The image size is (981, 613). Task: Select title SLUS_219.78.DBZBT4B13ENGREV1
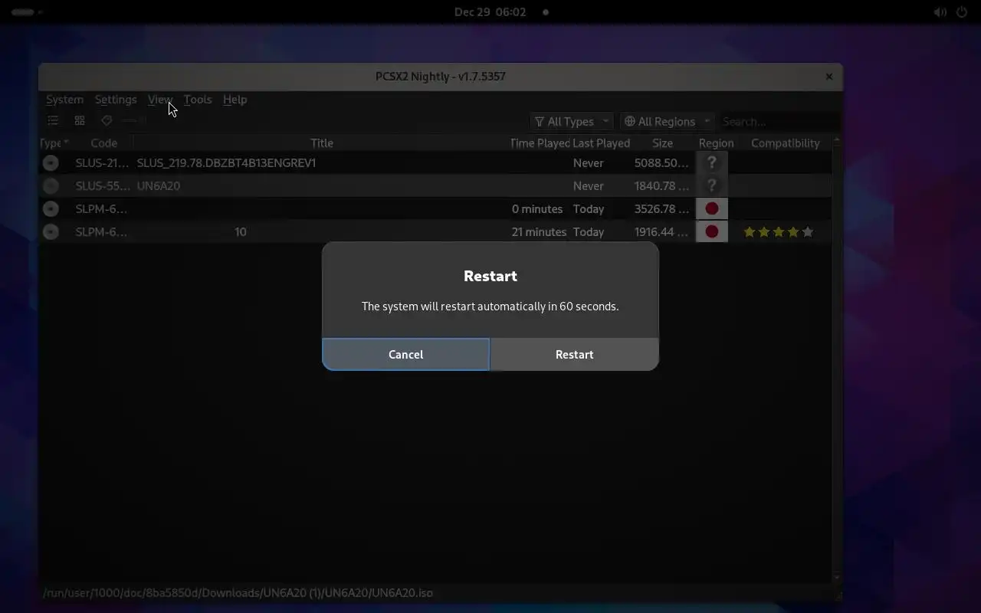(226, 162)
